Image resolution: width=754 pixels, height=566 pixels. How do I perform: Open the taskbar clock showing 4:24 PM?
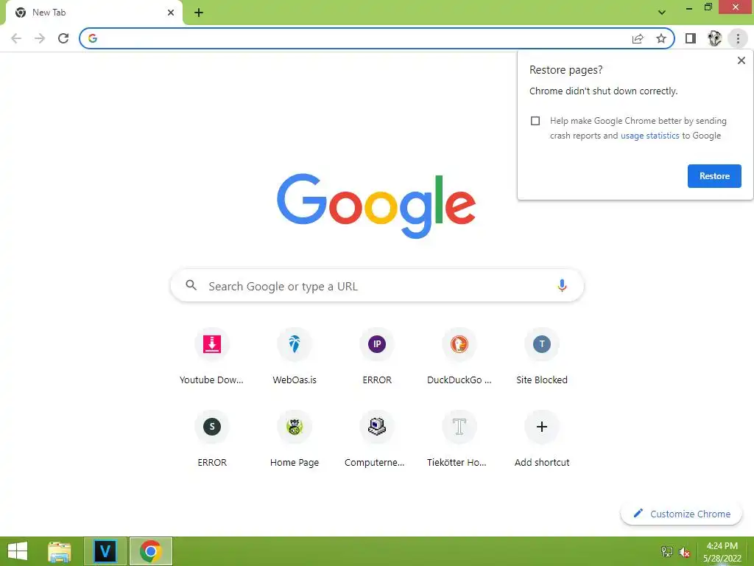point(722,552)
